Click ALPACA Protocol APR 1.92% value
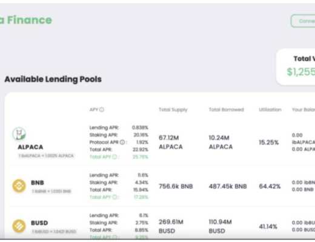The image size is (315, 242). point(142,142)
